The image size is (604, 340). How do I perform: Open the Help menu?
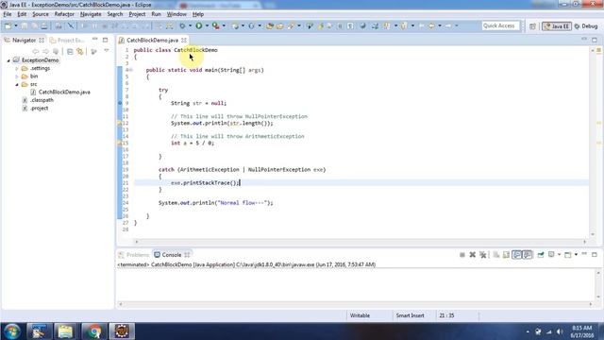(198, 14)
